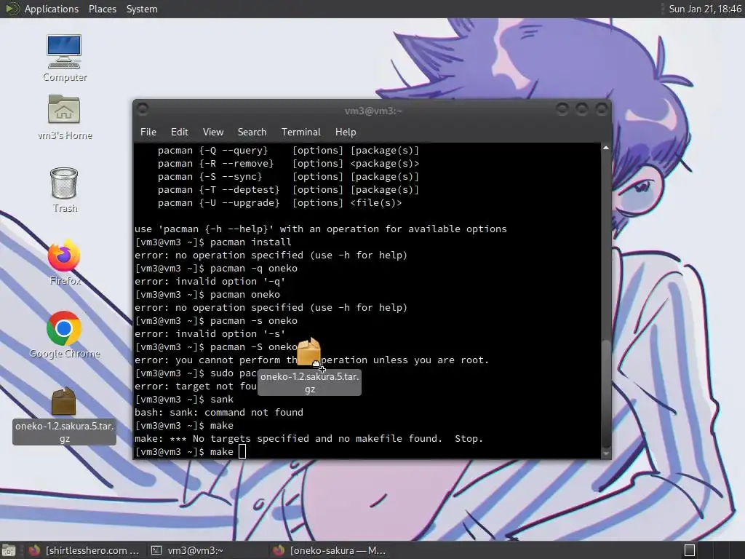Open the Applications menu
Viewport: 745px width, 559px height.
click(x=52, y=9)
